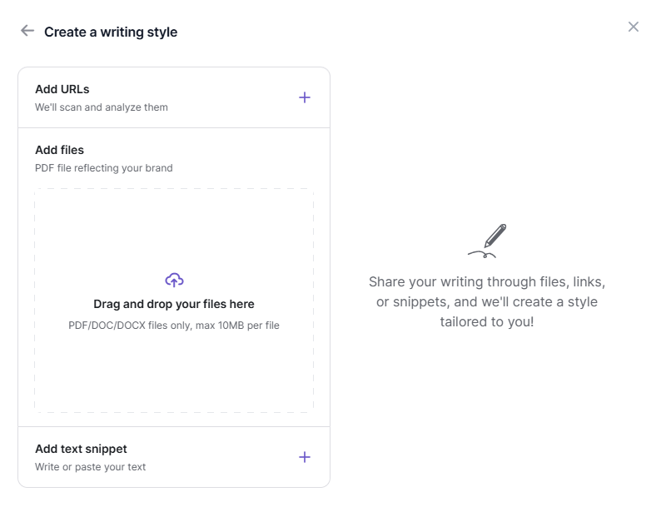Click the "We'll scan and analyze them" subtitle
Screen dimensions: 661x507
pyautogui.click(x=102, y=107)
